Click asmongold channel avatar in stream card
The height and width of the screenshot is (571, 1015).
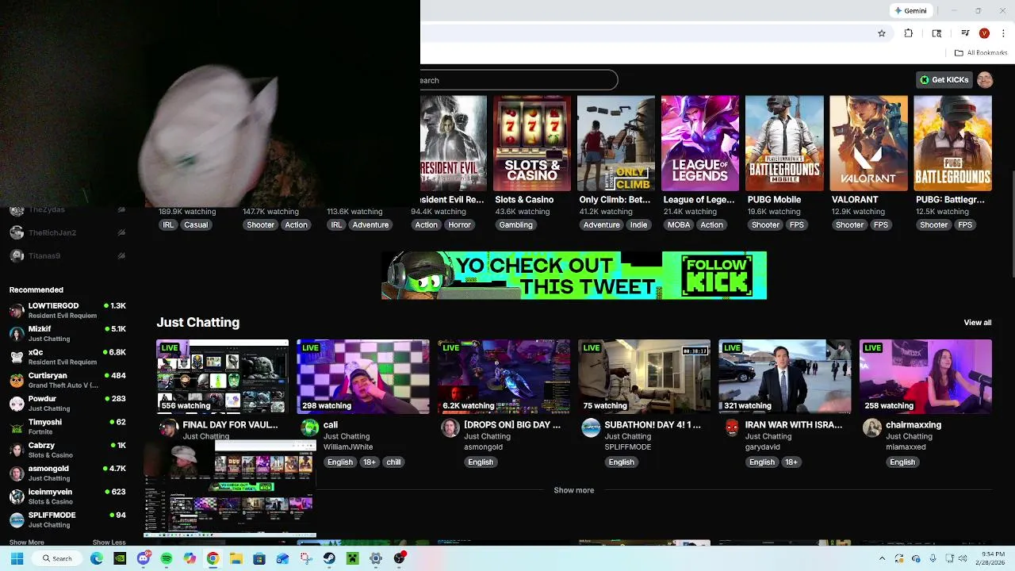[x=450, y=428]
